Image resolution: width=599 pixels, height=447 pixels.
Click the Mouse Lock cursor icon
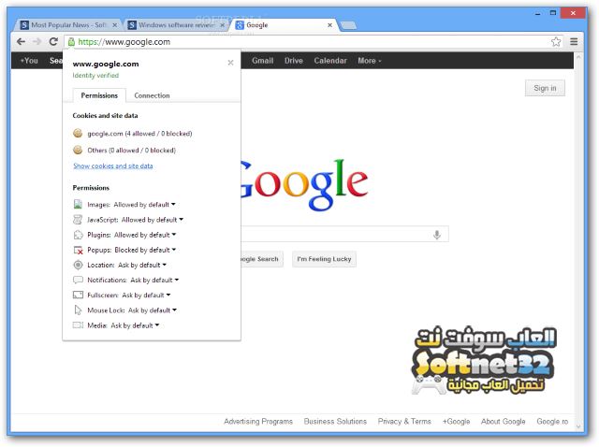(x=78, y=310)
